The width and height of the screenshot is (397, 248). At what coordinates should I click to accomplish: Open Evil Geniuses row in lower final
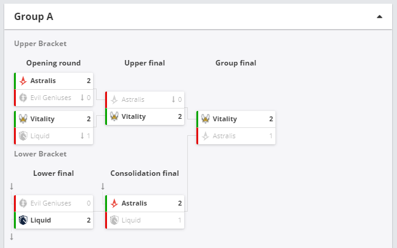(54, 203)
